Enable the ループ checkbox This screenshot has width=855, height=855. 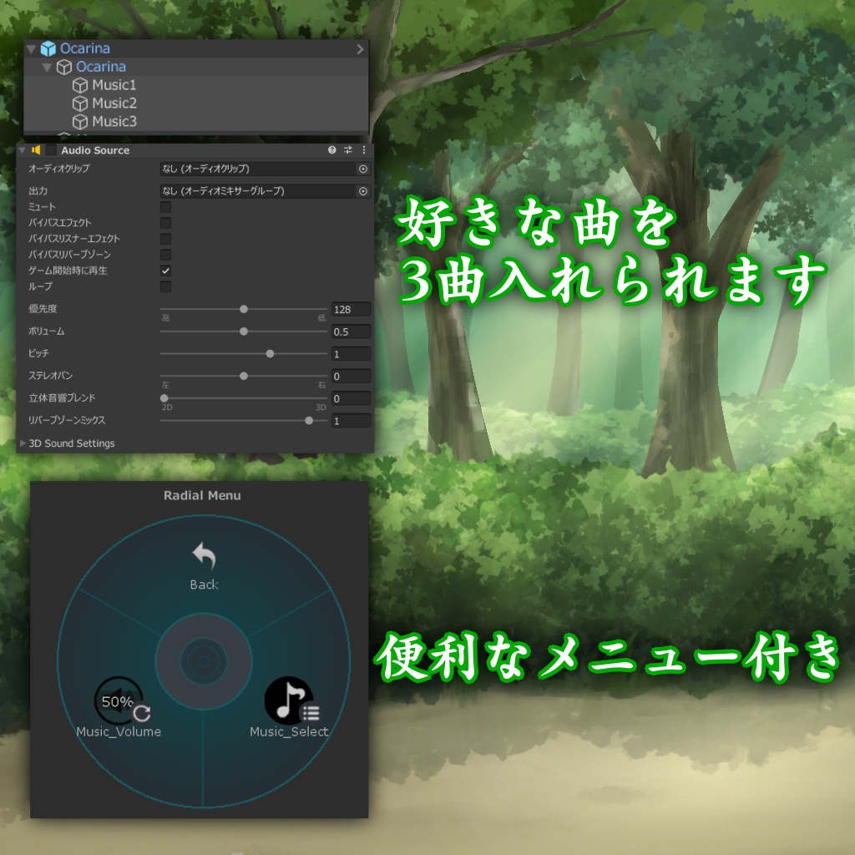point(165,285)
